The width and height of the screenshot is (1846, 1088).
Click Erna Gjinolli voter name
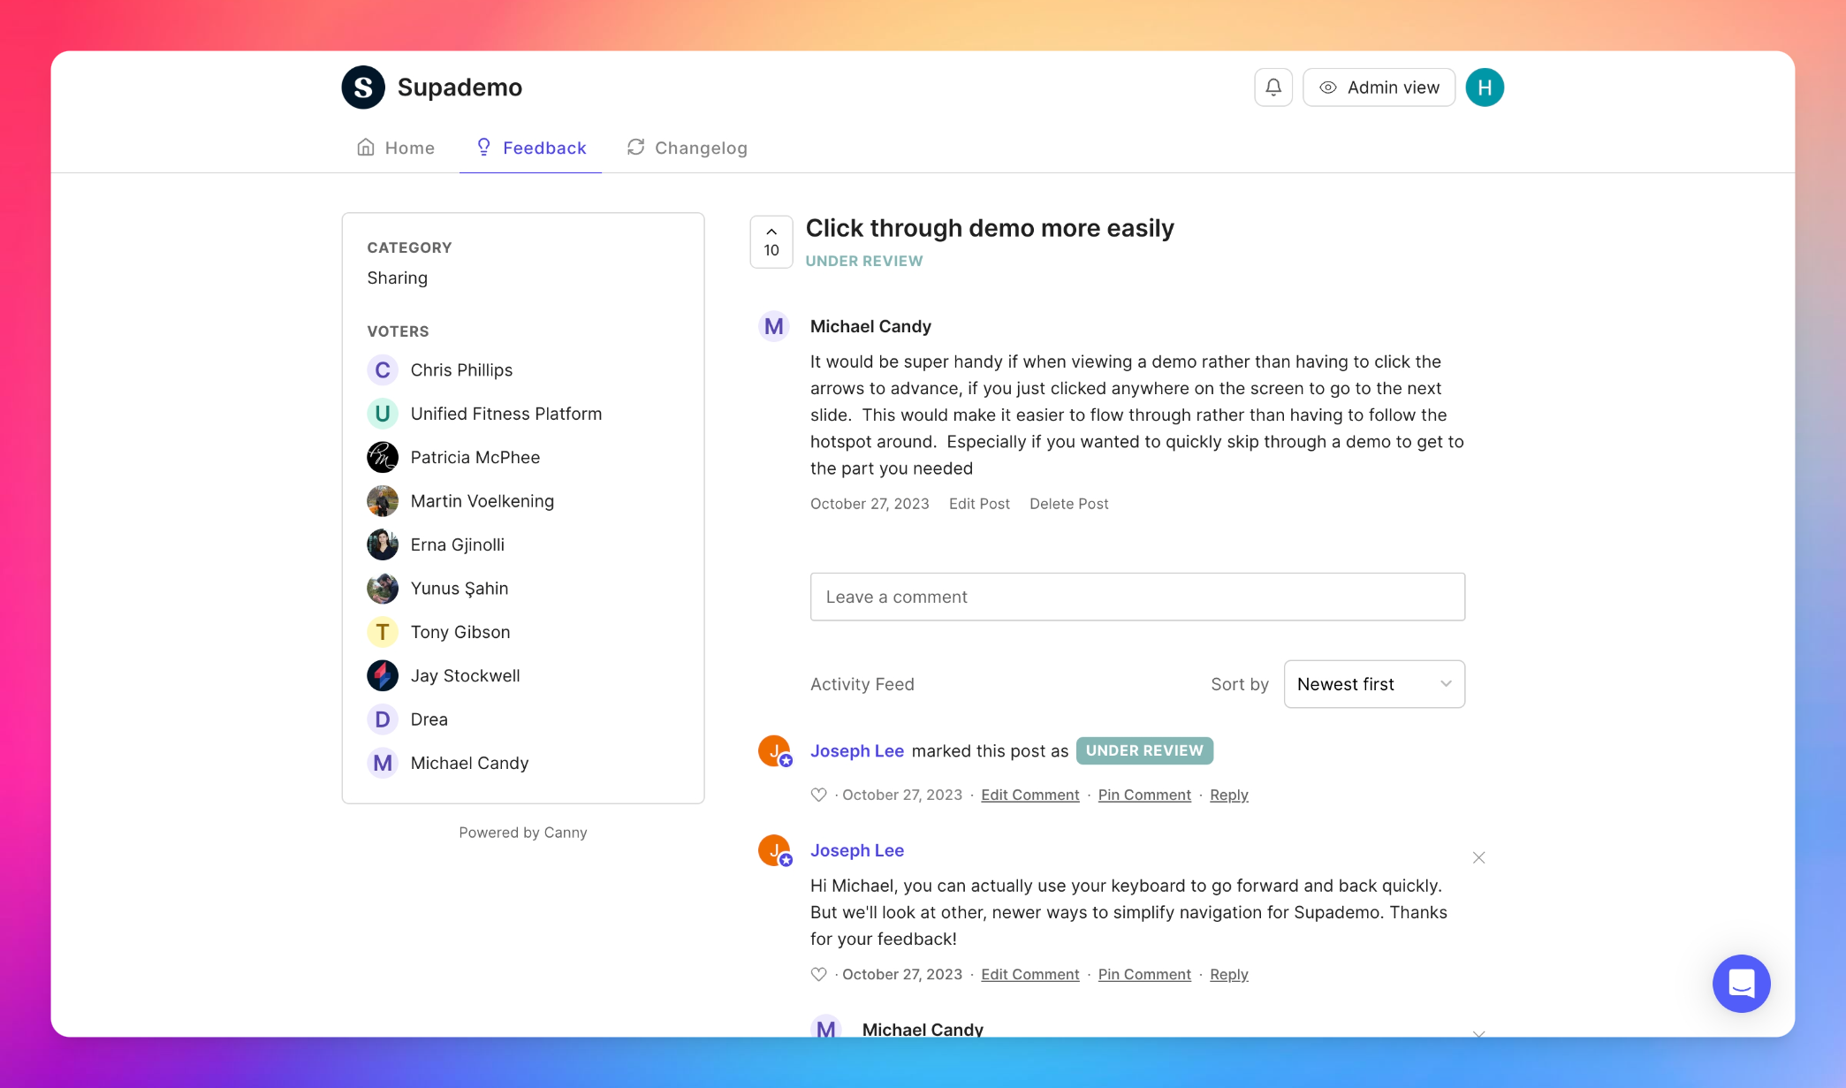coord(458,544)
